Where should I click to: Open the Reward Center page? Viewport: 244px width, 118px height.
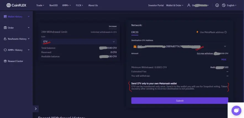(15, 61)
